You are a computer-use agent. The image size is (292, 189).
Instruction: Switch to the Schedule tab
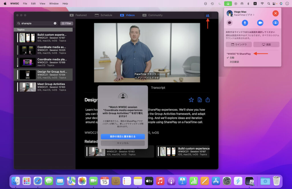103,15
